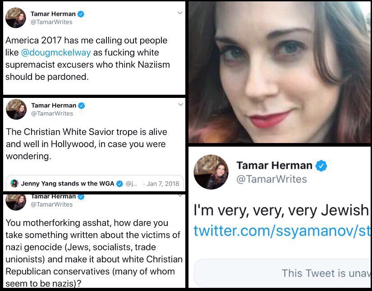
Task: Expand the chevron menu on the "motherforking asshat" tweet
Action: (180, 196)
